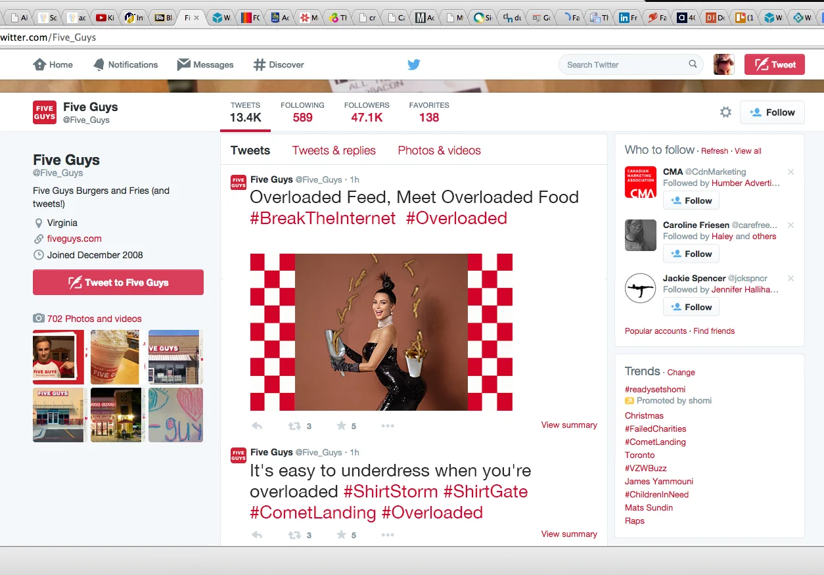Click Tweet to Five Guys button
This screenshot has height=575, width=824.
tap(118, 283)
